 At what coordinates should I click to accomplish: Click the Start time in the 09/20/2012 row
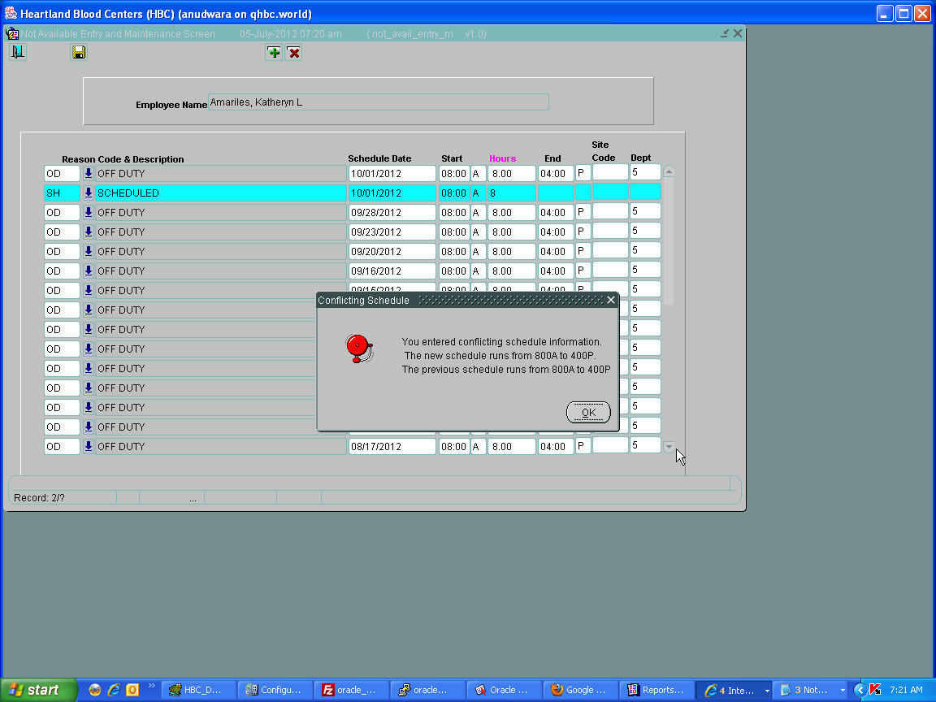453,251
